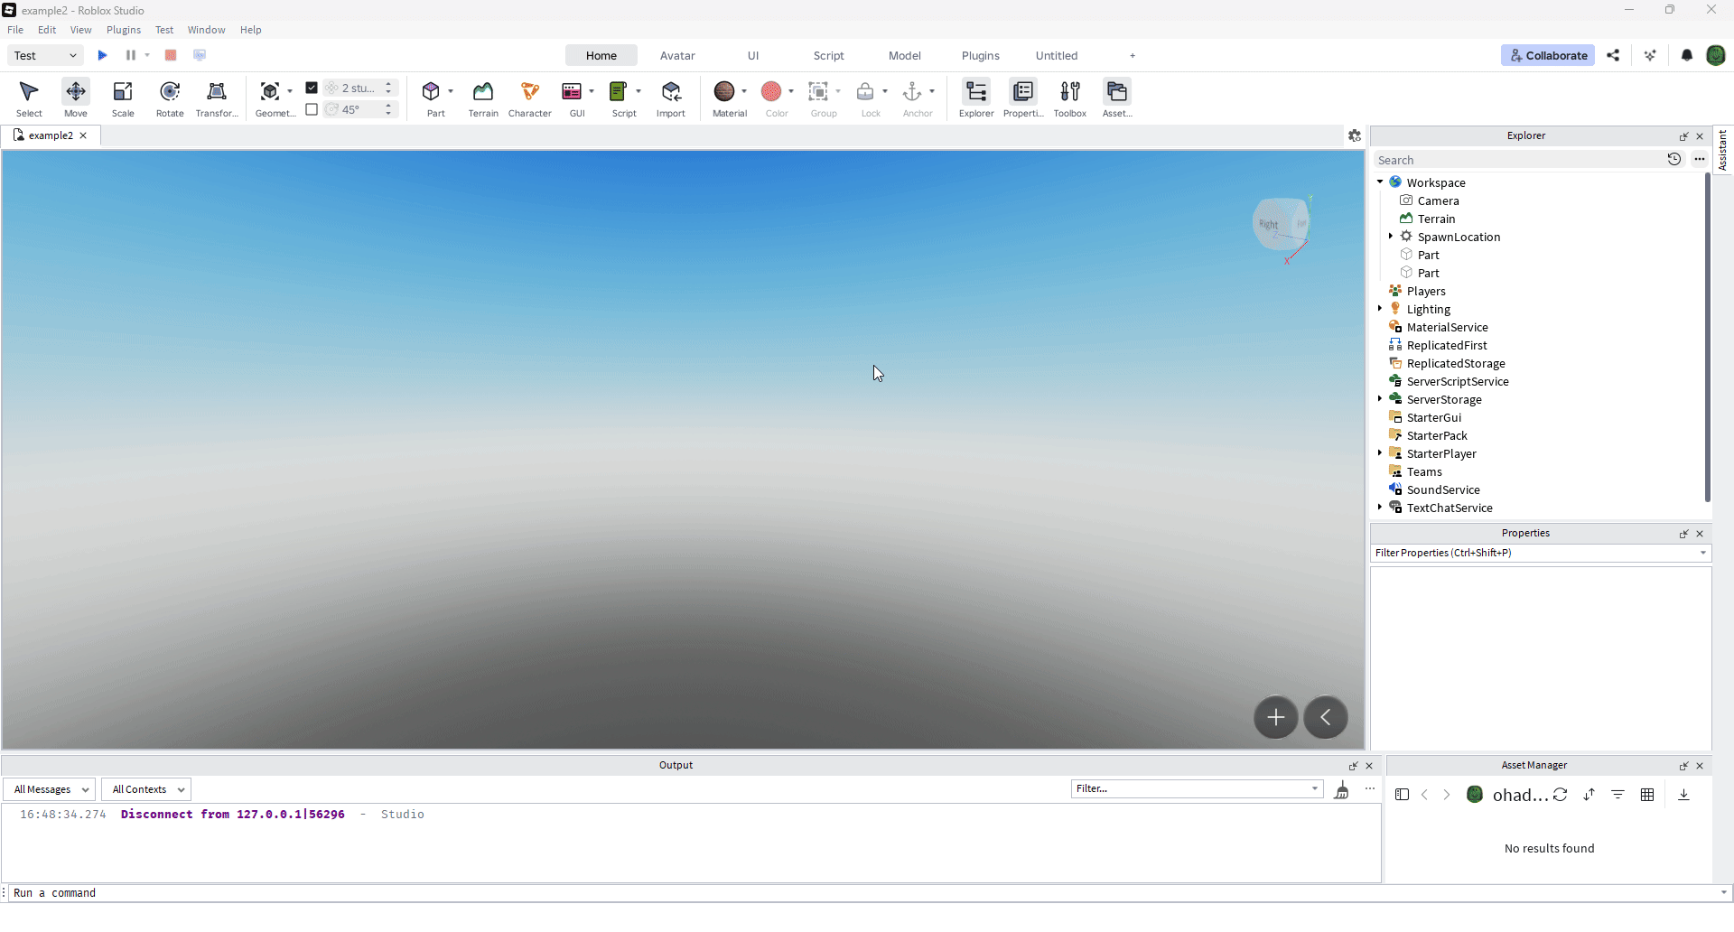Open the Toolbox panel
Screen dimensions: 1734x932
(1069, 98)
